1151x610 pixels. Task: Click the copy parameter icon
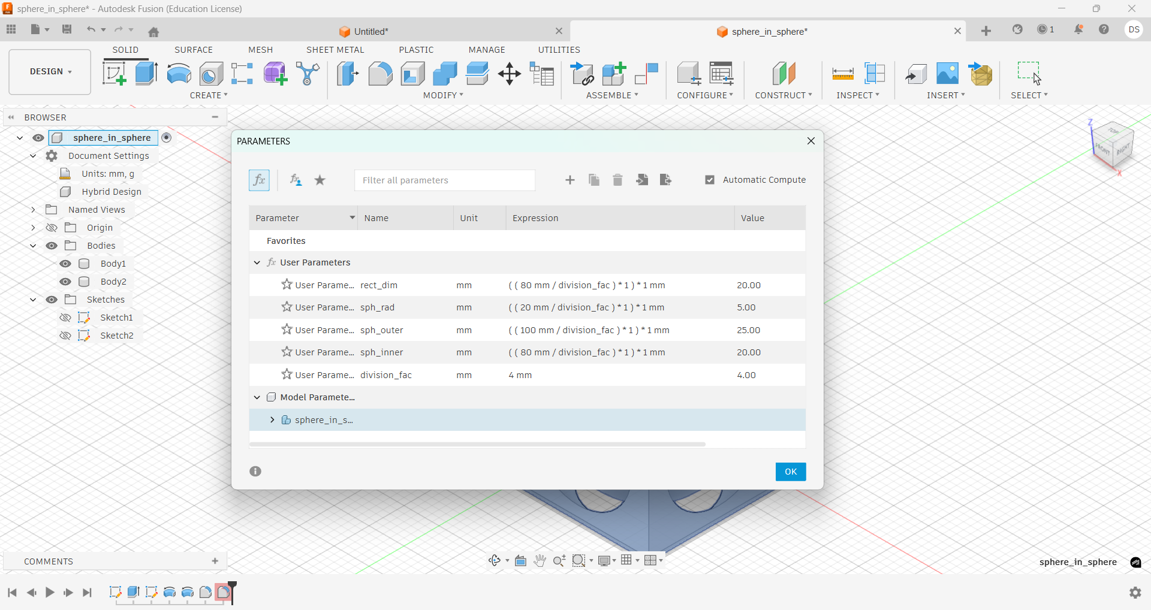[x=594, y=180]
